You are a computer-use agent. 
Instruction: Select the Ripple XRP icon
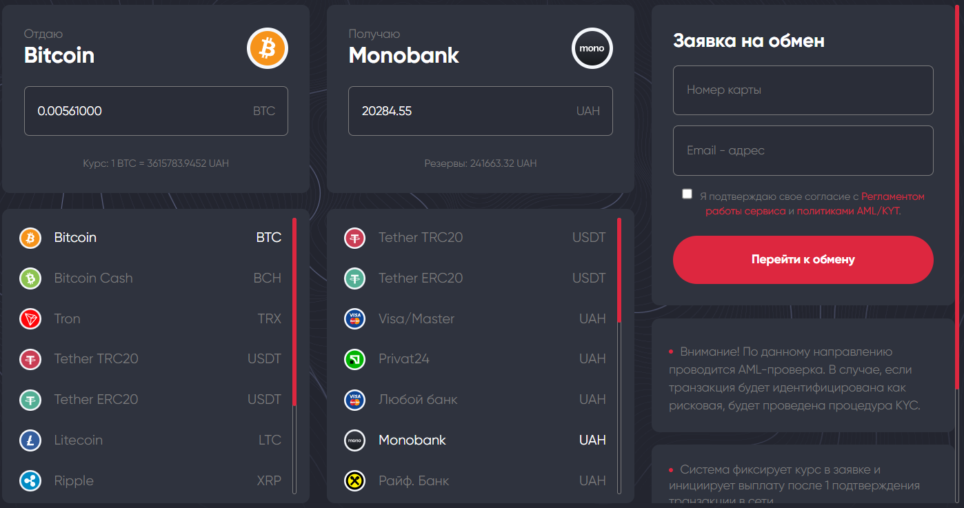pyautogui.click(x=30, y=480)
